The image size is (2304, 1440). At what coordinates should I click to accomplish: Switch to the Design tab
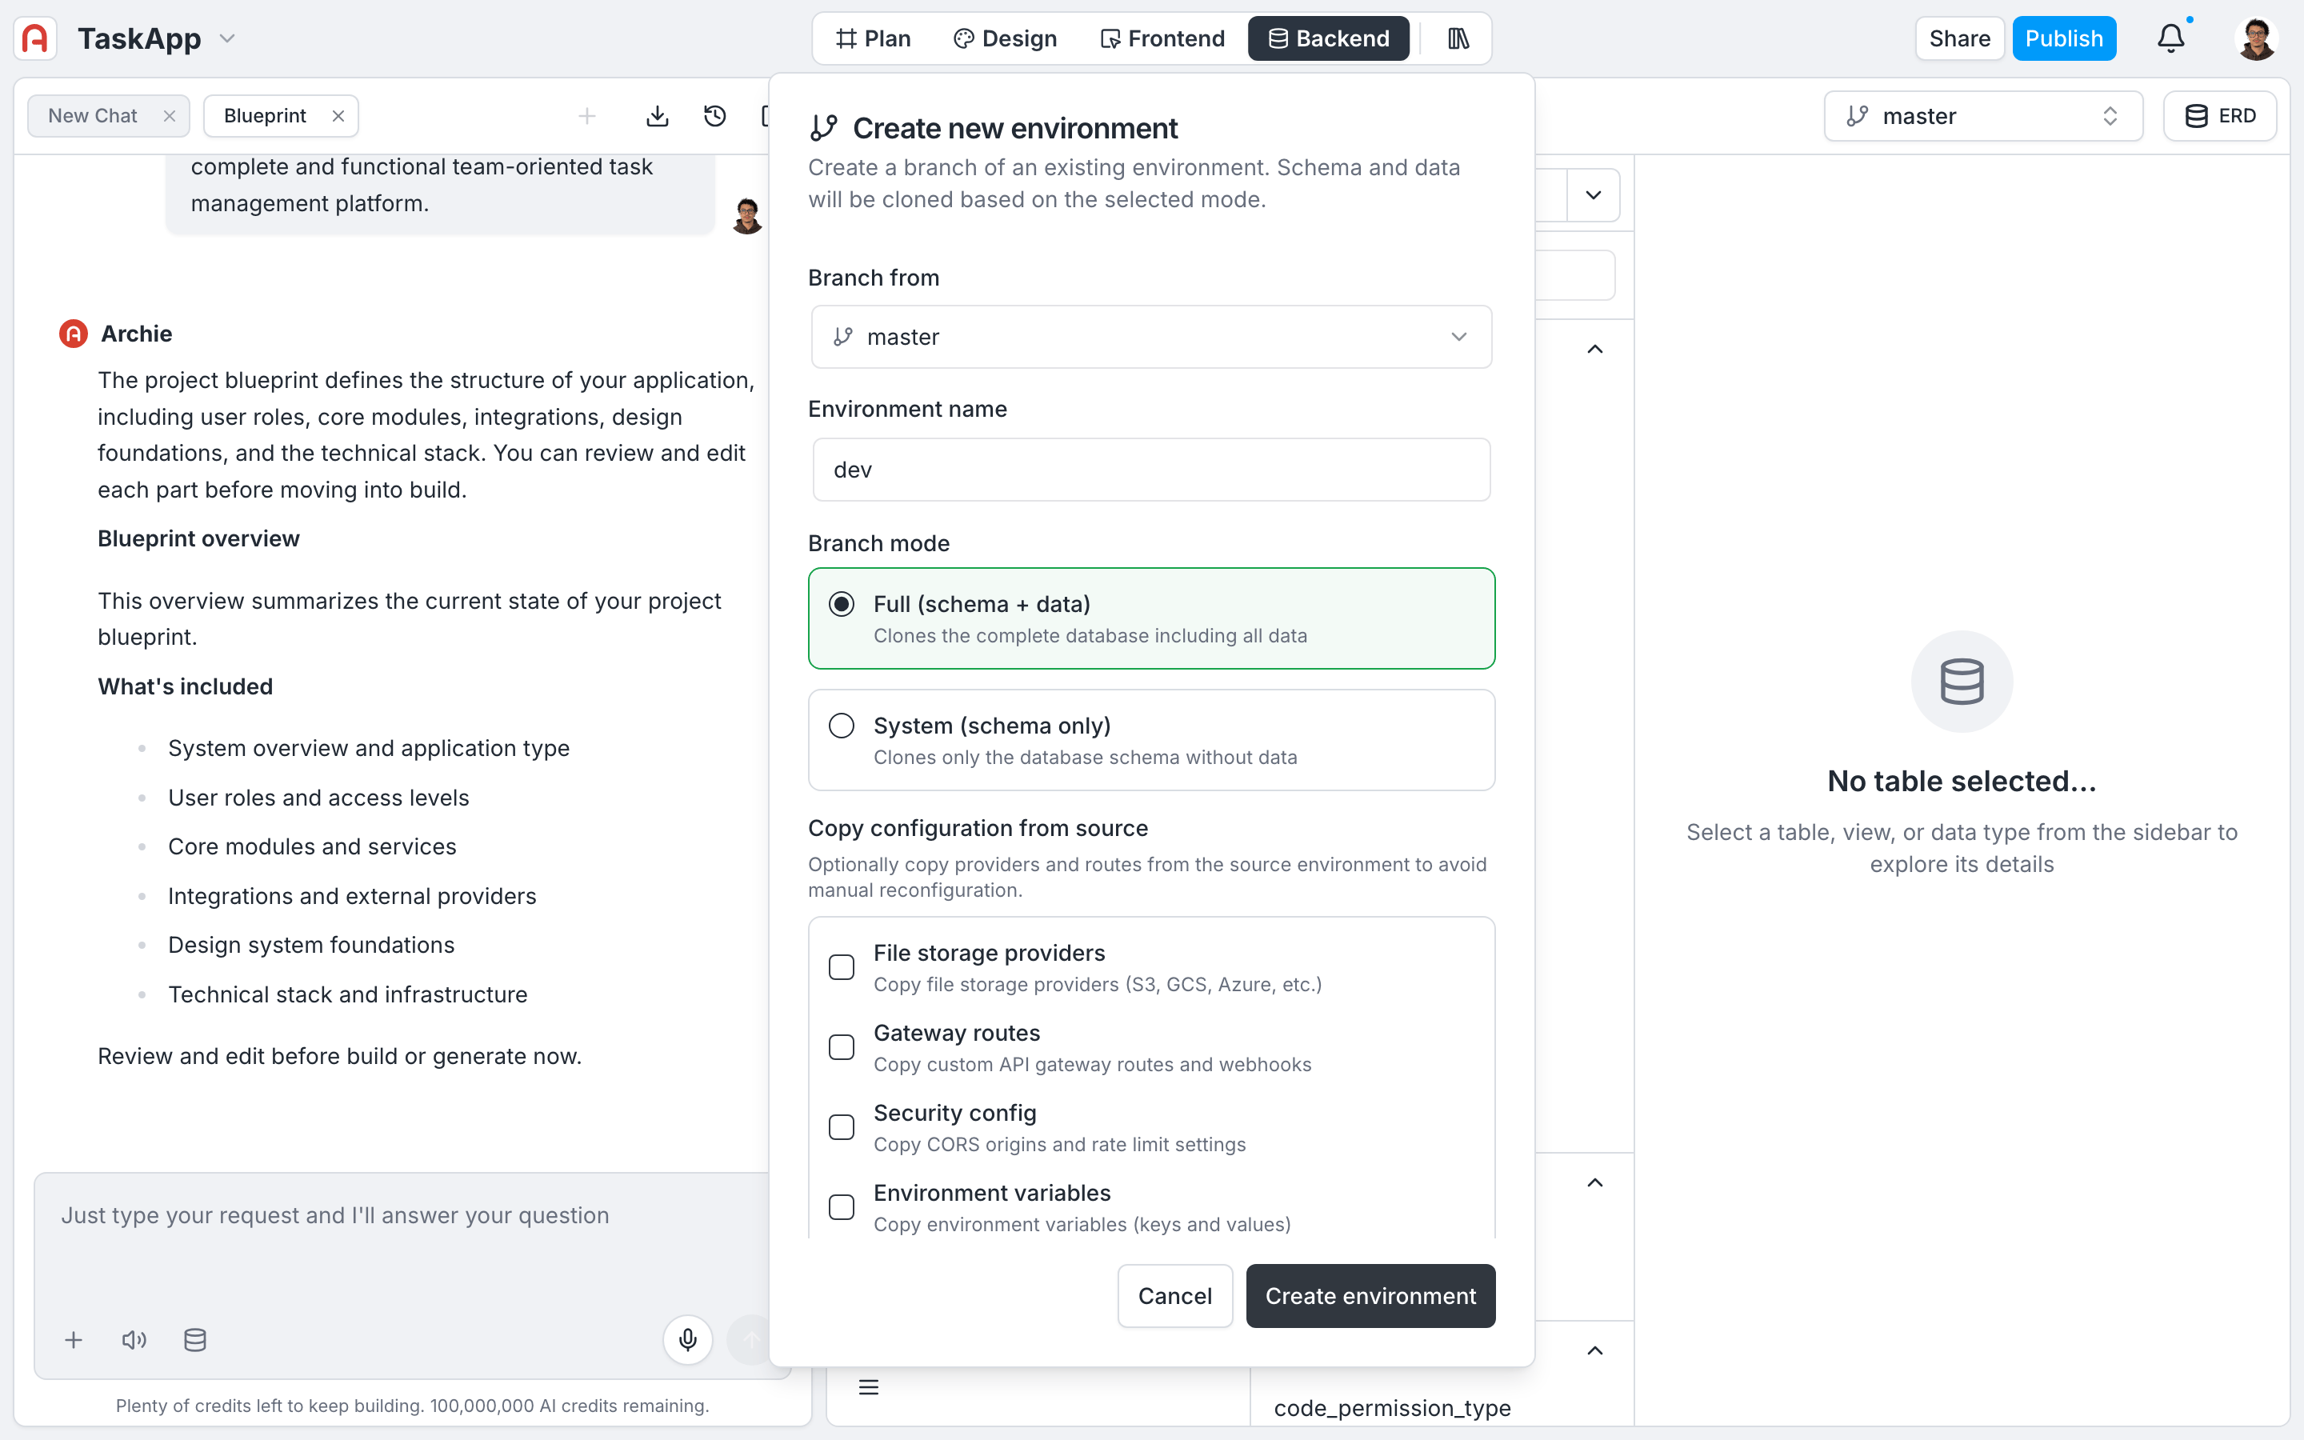coord(1005,38)
